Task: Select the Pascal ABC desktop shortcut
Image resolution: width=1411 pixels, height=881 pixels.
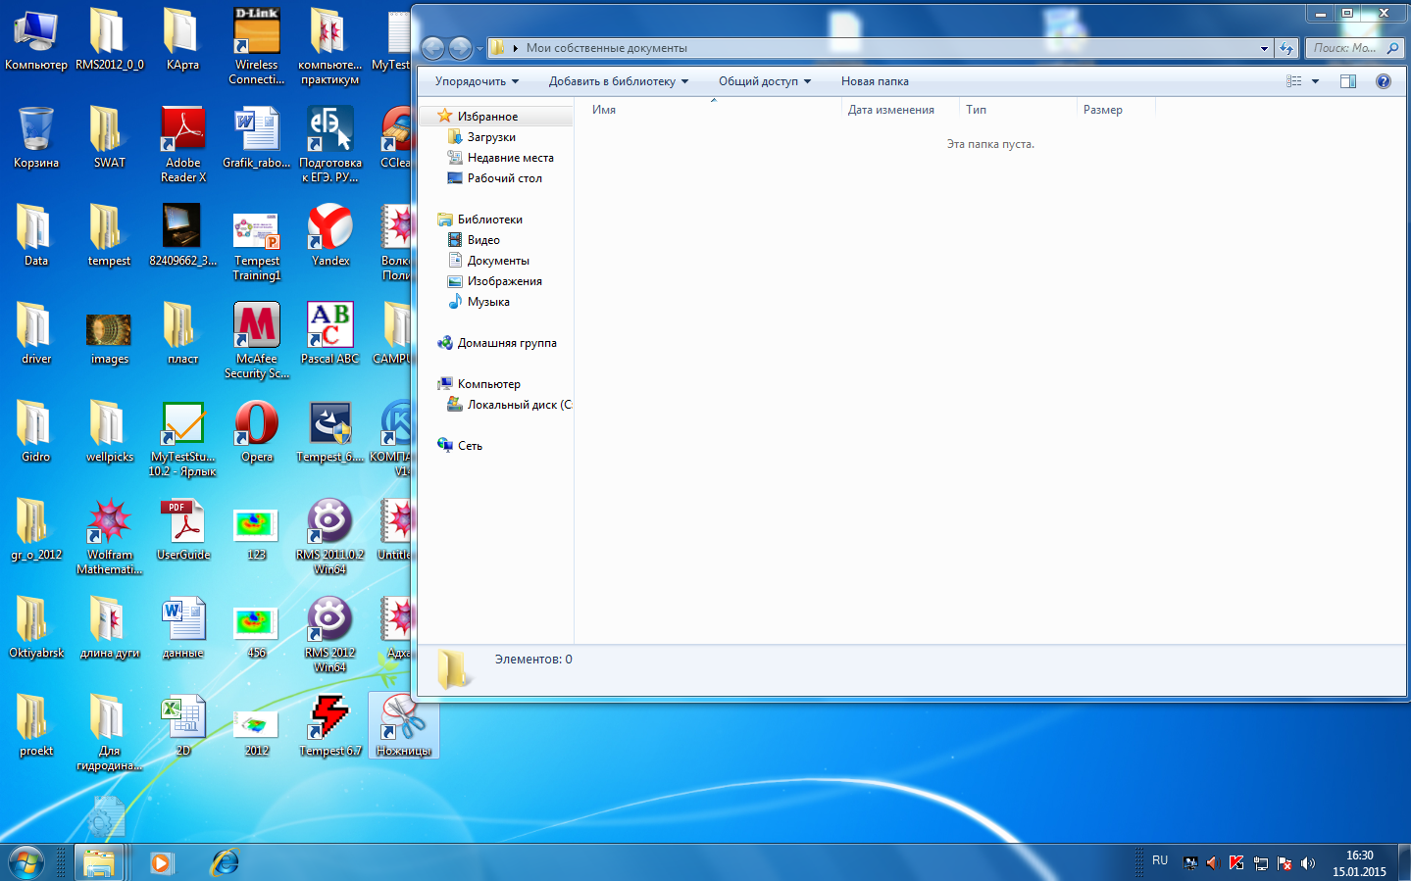Action: point(330,333)
